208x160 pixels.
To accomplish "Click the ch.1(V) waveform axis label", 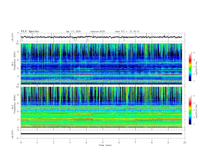I will coord(13,37).
